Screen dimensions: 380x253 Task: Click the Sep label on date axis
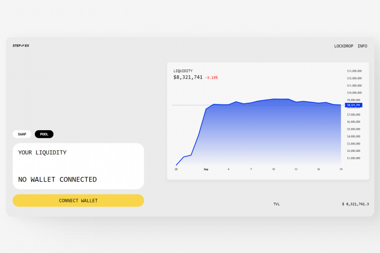pos(206,169)
